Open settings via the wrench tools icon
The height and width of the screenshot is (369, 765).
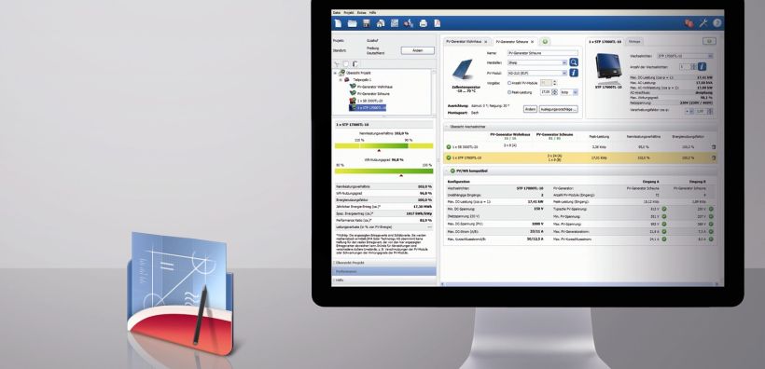(x=703, y=23)
